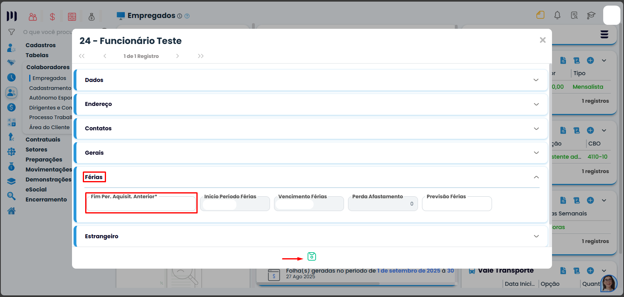The image size is (624, 297).
Task: Open the Preparações menu
Action: 44,159
